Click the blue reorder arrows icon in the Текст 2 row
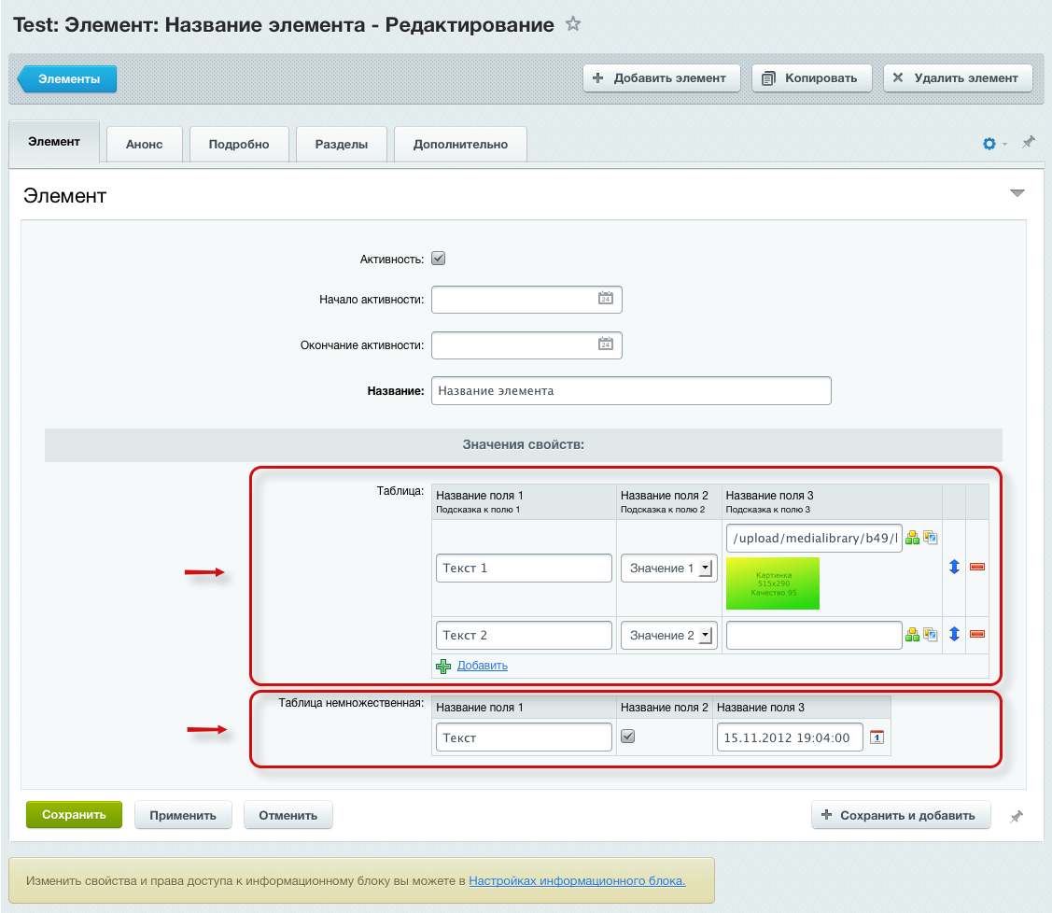This screenshot has height=913, width=1052. pyautogui.click(x=954, y=634)
